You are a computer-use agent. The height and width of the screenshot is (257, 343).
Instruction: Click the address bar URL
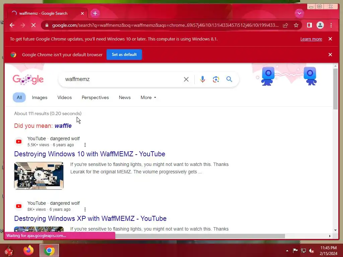[165, 25]
